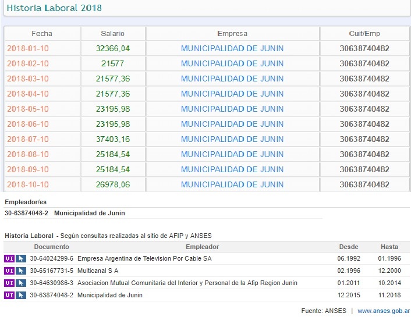This screenshot has width=411, height=320.
Task: Open MUNICIPALIDAD DE JUNIN link for 2018-04-10
Action: [232, 94]
